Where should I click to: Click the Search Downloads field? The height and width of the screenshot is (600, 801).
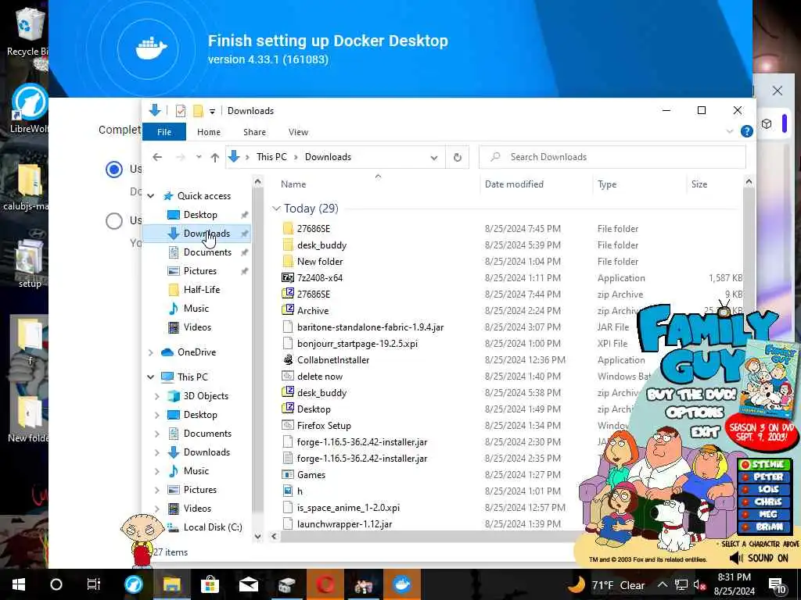(x=612, y=157)
